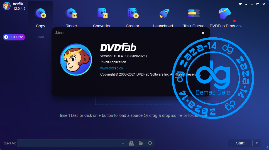
Task: Browse for output folder icon
Action: (x=141, y=143)
